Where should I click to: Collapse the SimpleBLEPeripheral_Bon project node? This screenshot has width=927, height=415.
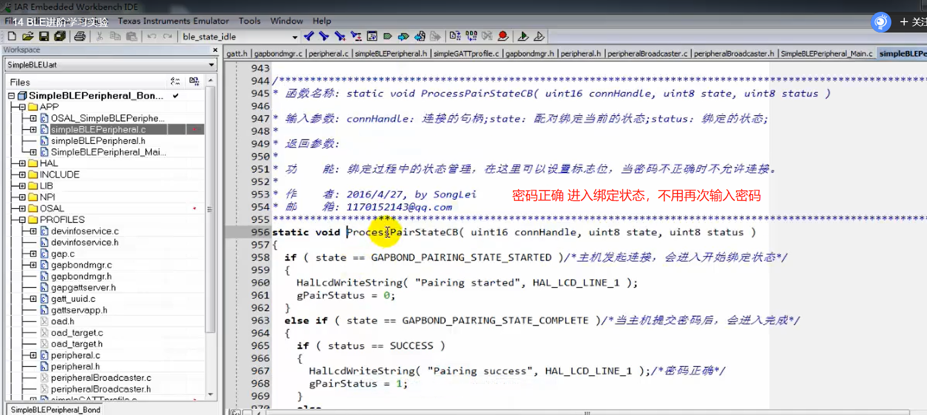(11, 96)
